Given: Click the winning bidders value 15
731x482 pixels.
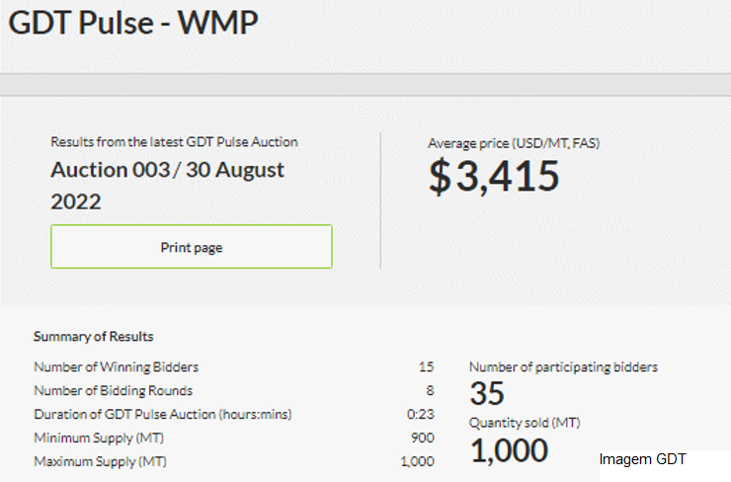Looking at the screenshot, I should coord(426,366).
